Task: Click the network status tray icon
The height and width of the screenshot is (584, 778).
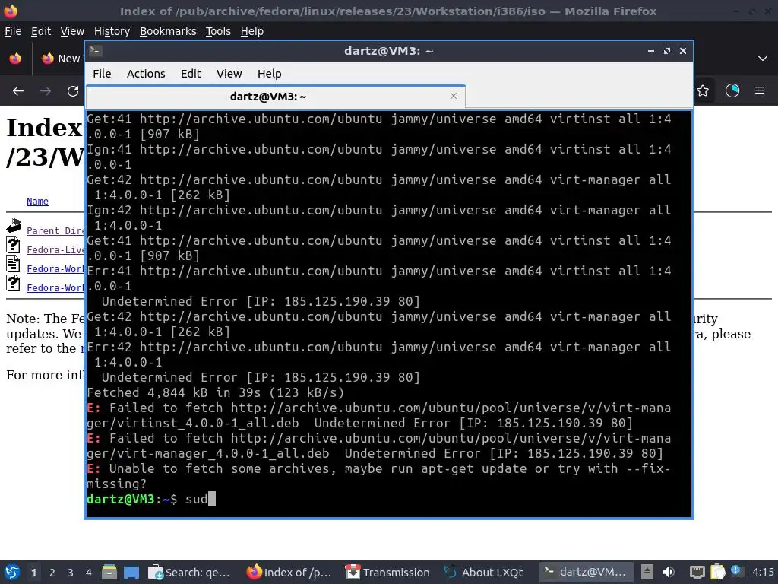Action: [x=697, y=572]
